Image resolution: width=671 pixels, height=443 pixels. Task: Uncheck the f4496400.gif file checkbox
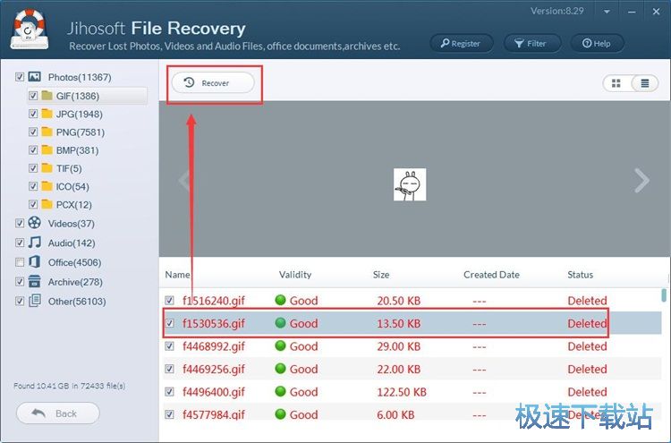[x=170, y=392]
